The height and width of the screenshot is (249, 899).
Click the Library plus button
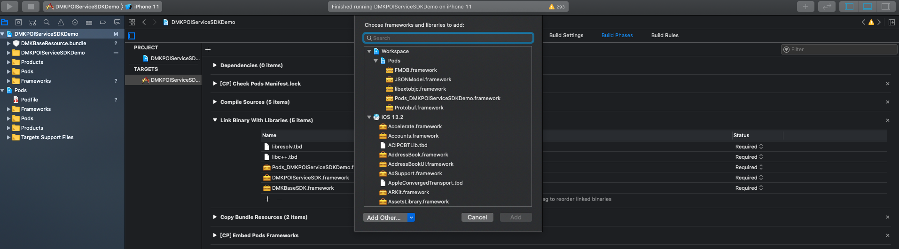point(805,7)
